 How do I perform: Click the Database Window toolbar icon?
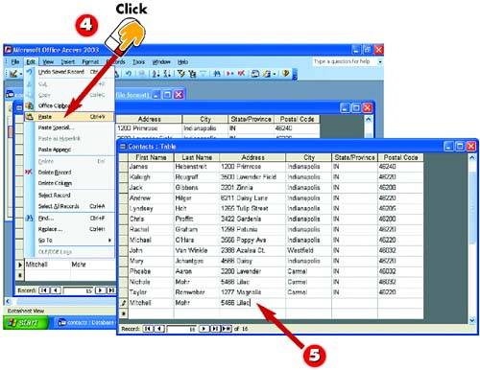coord(255,74)
